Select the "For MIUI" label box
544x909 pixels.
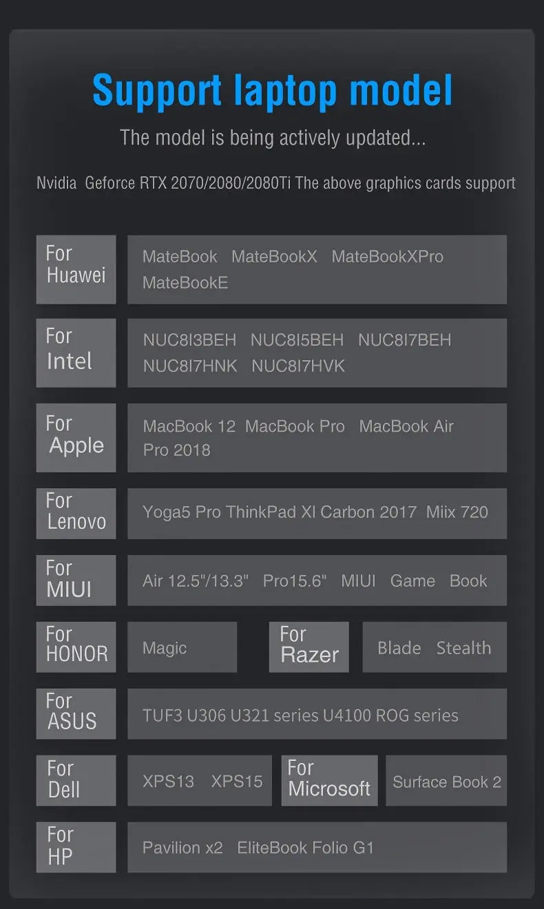pyautogui.click(x=76, y=580)
